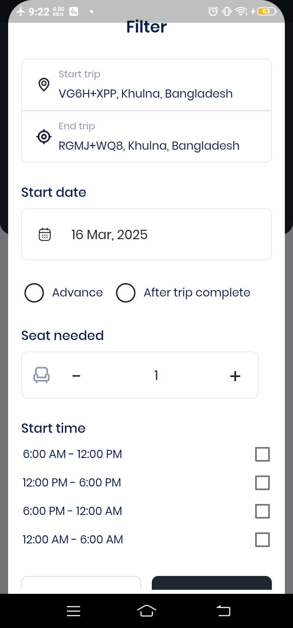
Task: Open the calendar icon in Start date
Action: coord(45,235)
